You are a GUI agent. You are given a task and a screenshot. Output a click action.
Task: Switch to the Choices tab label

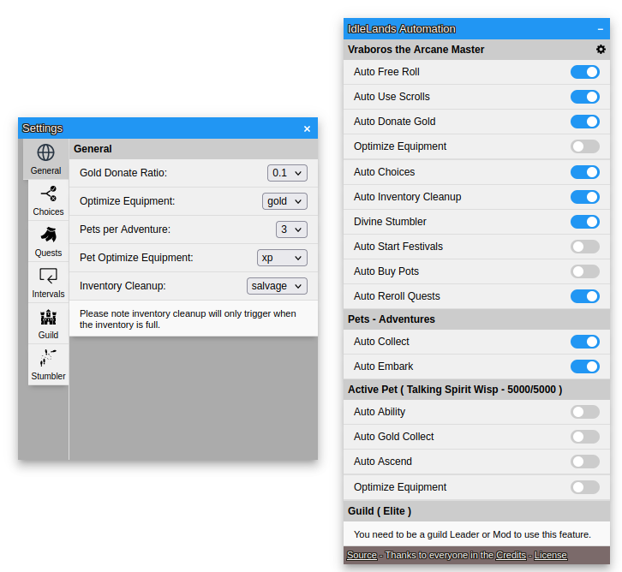point(48,212)
